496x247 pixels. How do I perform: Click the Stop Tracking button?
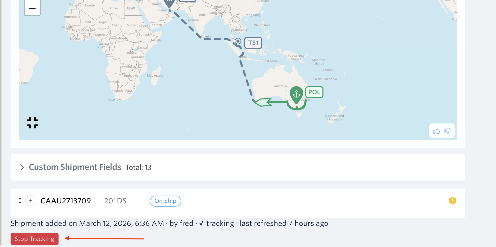click(35, 239)
